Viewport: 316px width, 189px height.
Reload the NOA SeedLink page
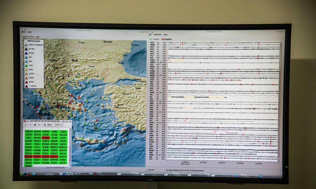coord(35,125)
